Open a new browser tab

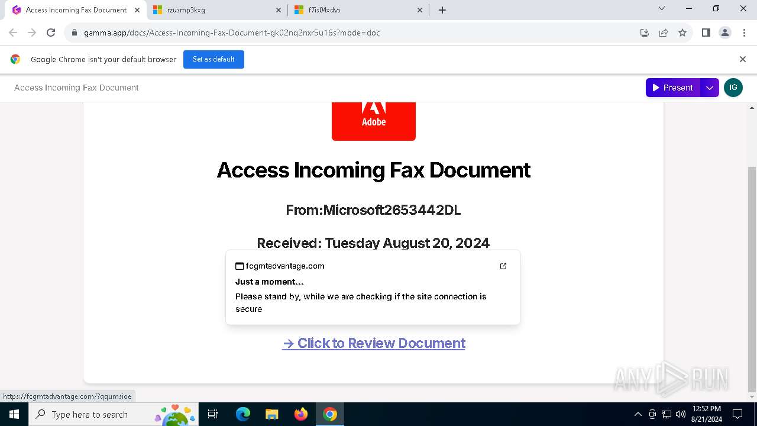point(442,10)
